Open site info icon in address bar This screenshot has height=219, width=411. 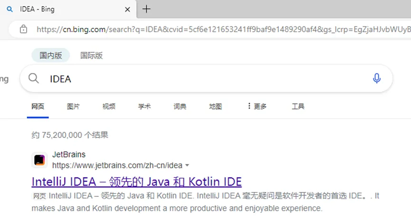(x=23, y=29)
